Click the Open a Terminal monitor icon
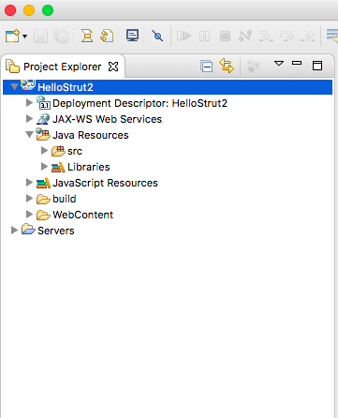The width and height of the screenshot is (338, 418). click(x=132, y=36)
